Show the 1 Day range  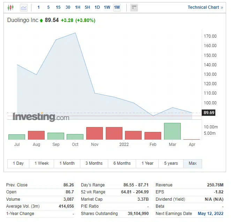[18, 163]
